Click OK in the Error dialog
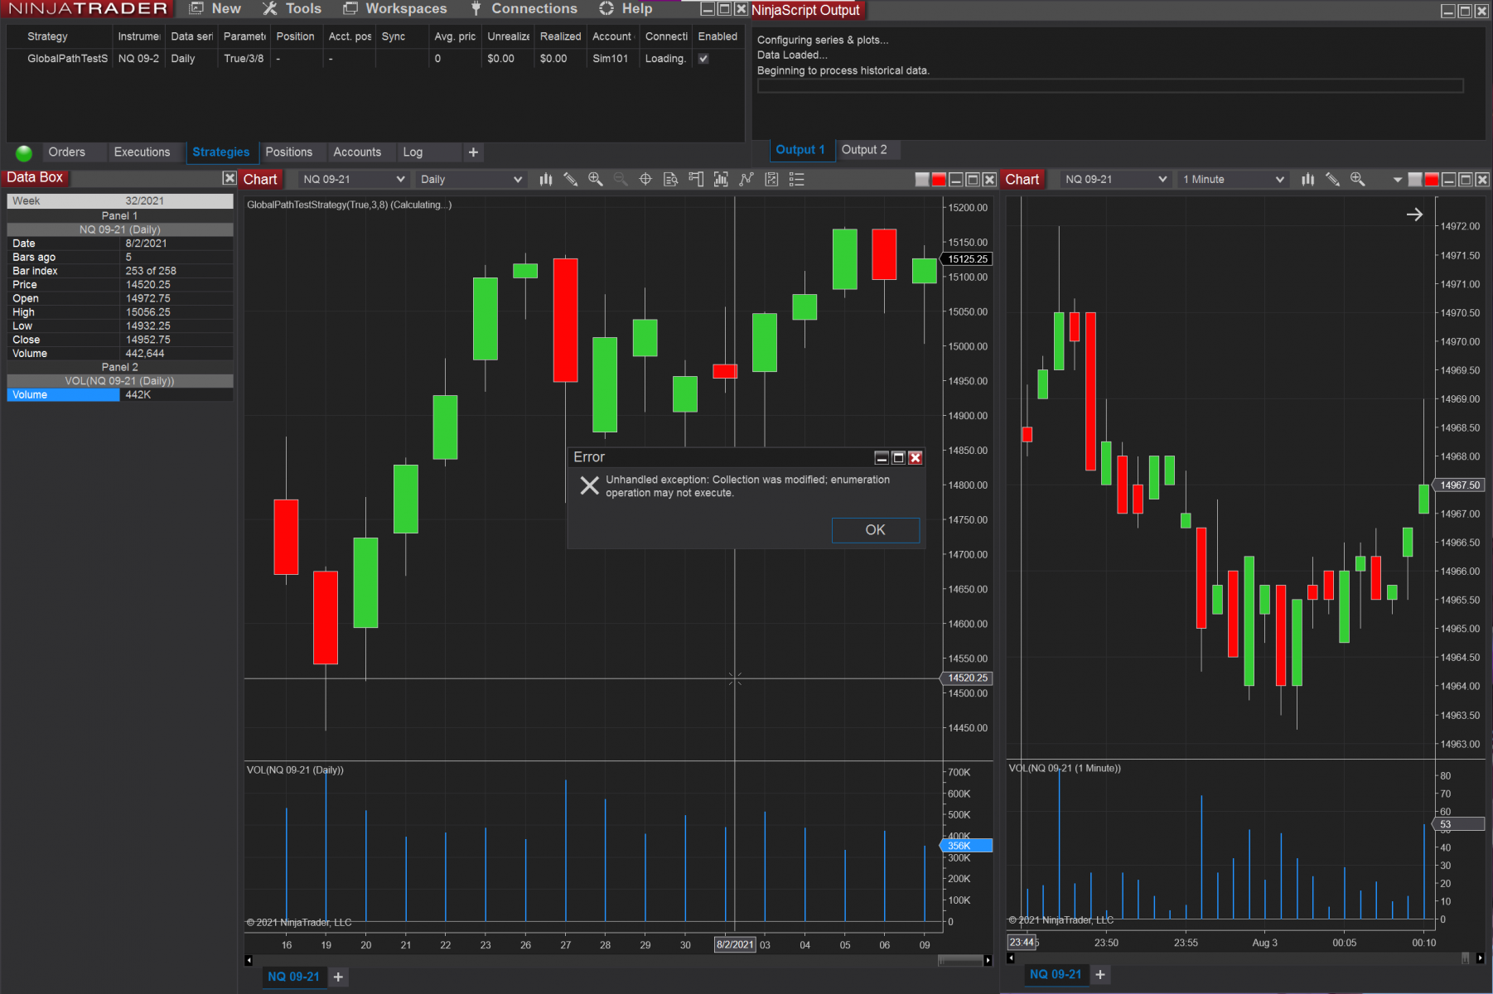 pyautogui.click(x=875, y=530)
